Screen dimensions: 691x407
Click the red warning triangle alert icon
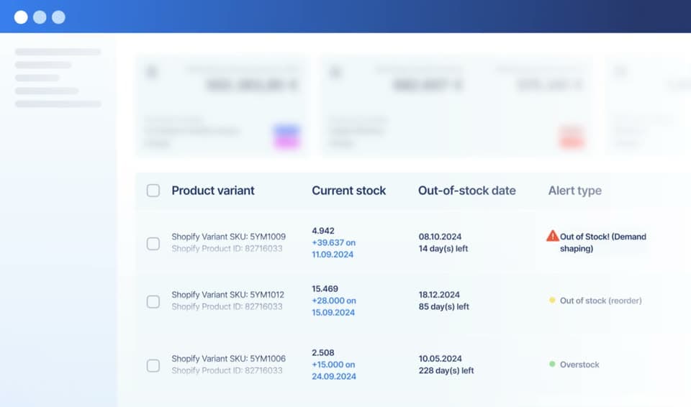click(552, 236)
